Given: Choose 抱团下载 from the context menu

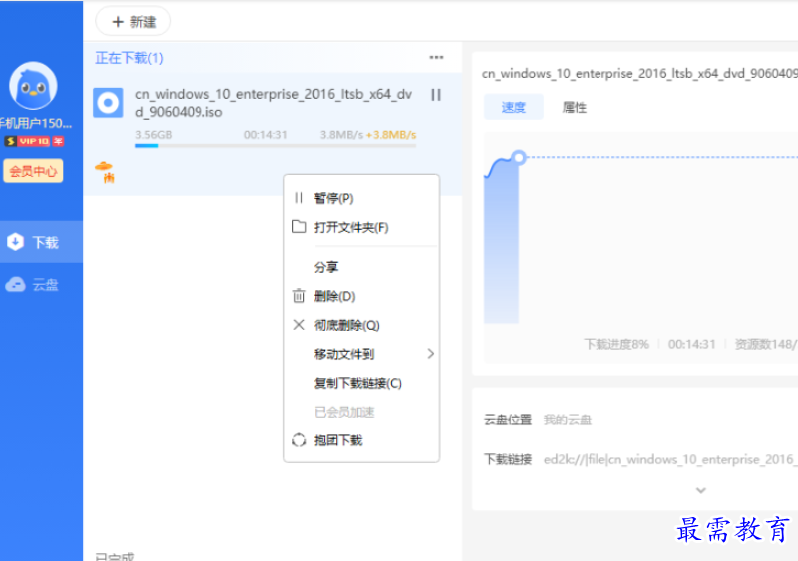Looking at the screenshot, I should click(362, 440).
